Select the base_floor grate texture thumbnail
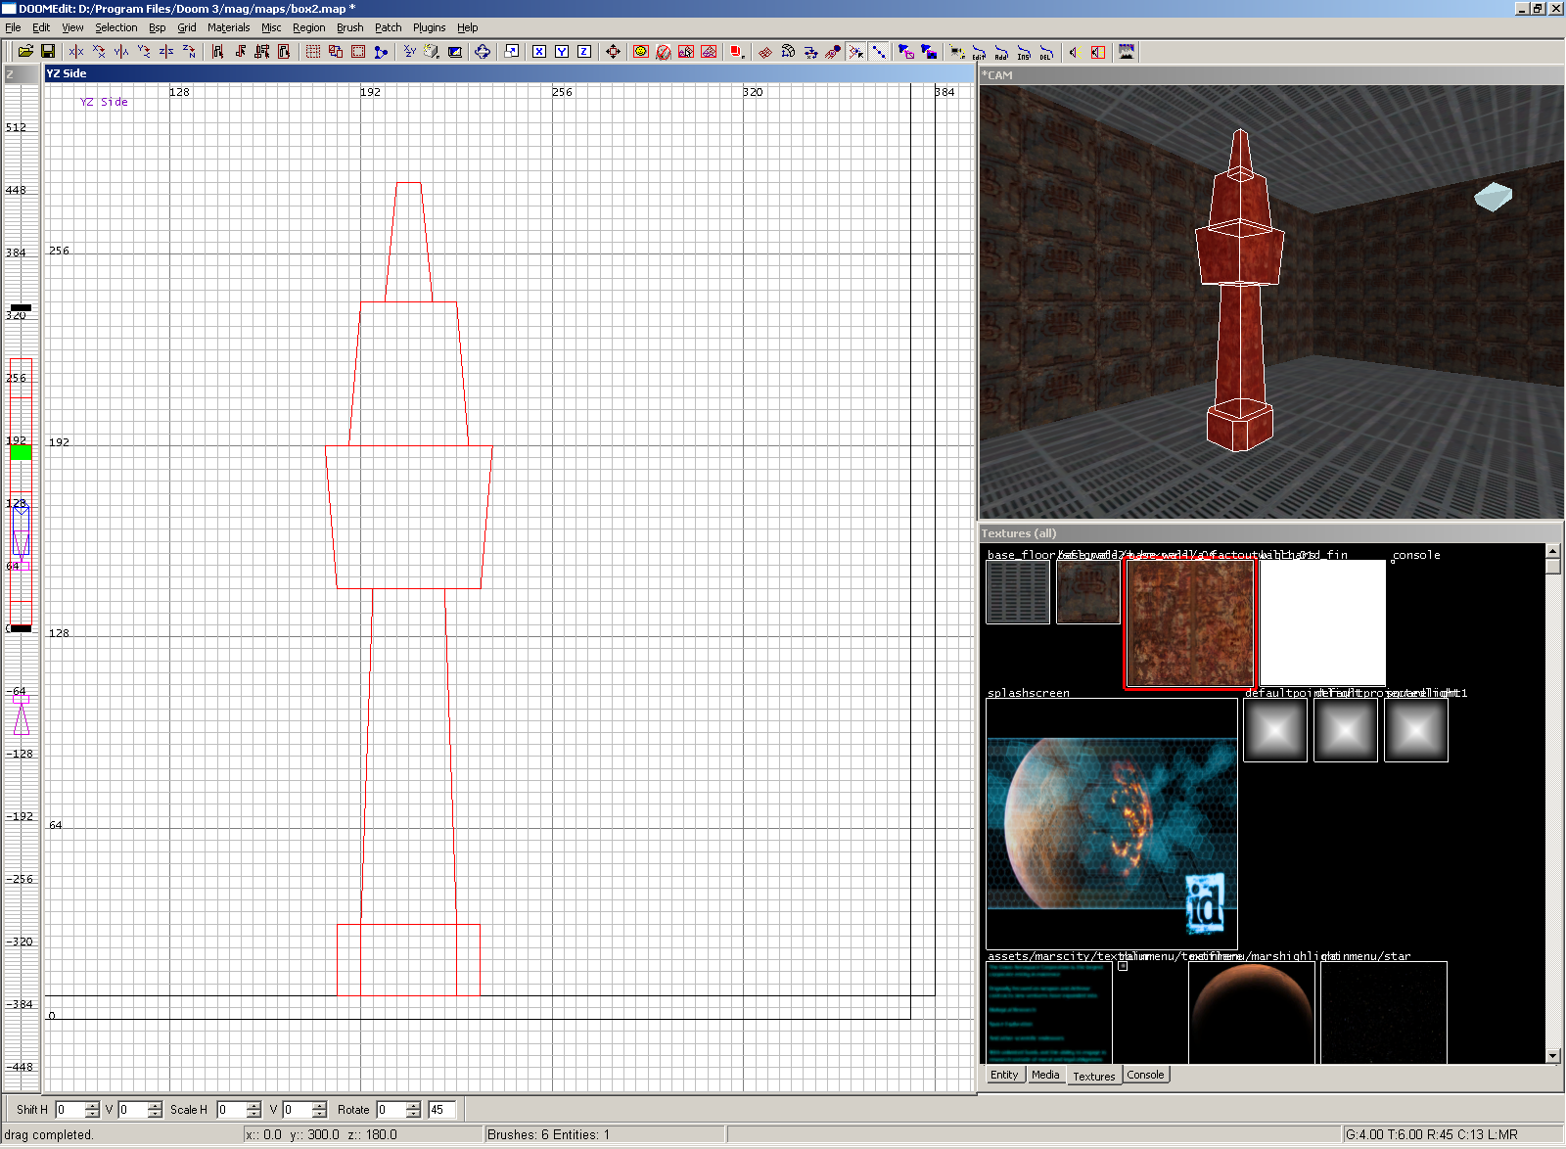The height and width of the screenshot is (1149, 1566). click(1018, 592)
